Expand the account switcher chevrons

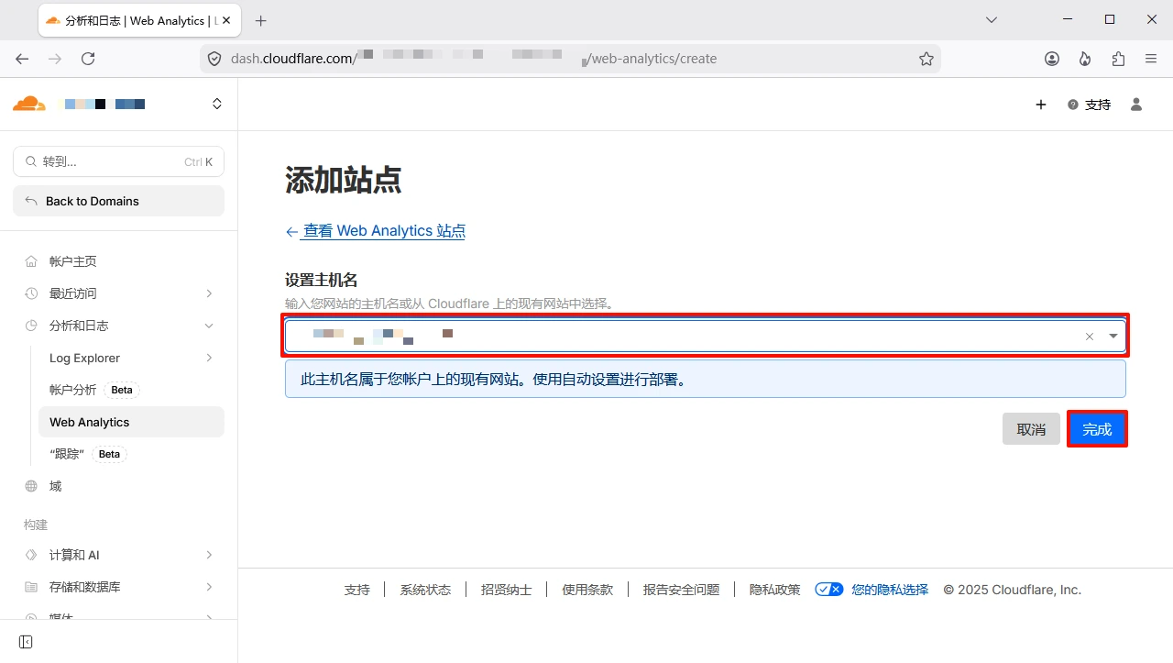coord(217,104)
